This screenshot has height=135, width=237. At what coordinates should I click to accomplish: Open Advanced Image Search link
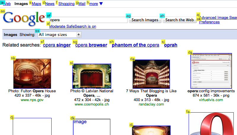tap(218, 18)
